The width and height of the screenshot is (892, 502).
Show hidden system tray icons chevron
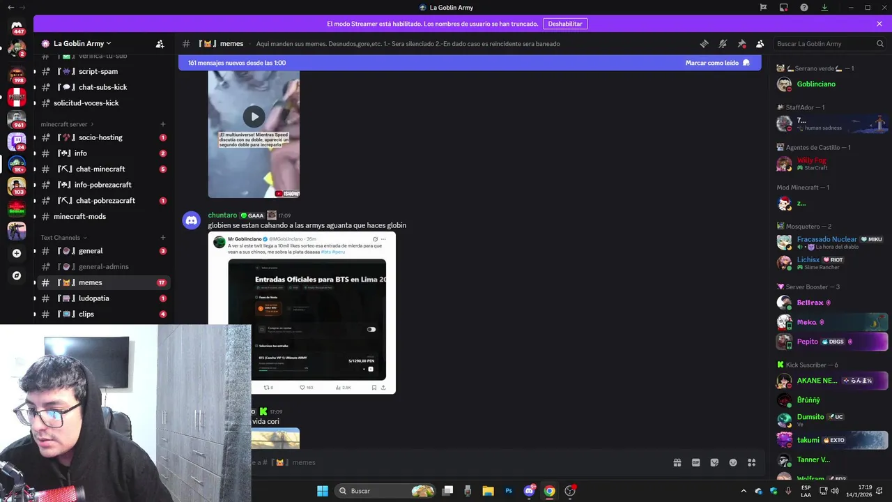[x=744, y=491]
